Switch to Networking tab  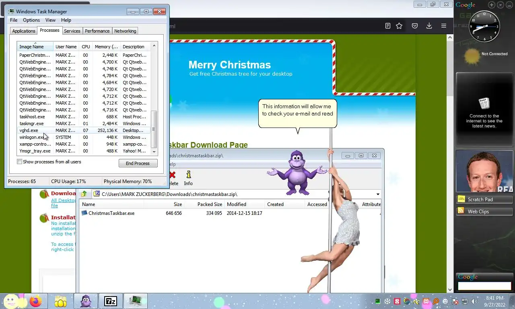coord(125,31)
